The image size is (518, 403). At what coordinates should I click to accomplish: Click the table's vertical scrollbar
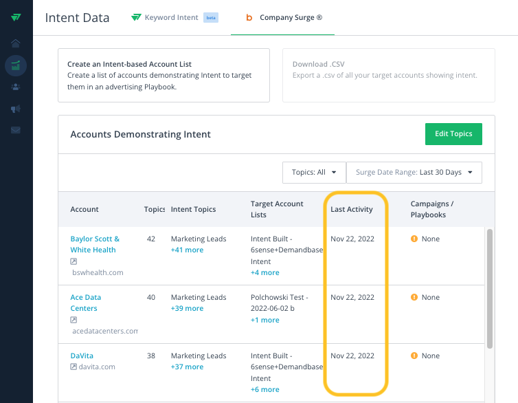point(490,289)
